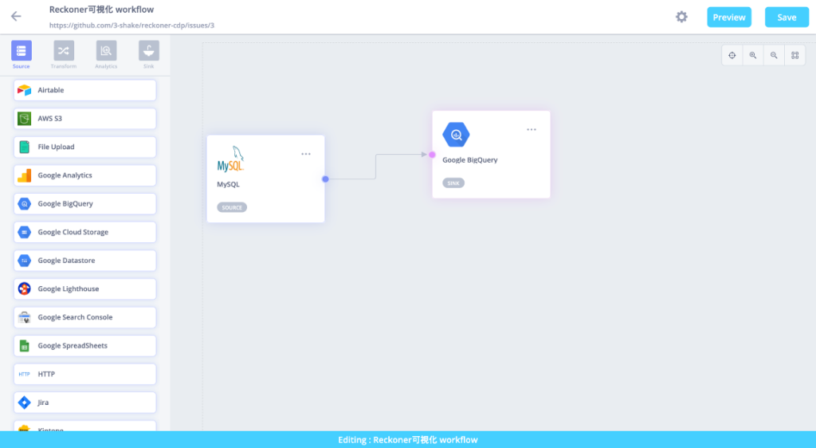The width and height of the screenshot is (816, 448).
Task: Select the AWS S3 icon
Action: pyautogui.click(x=25, y=119)
